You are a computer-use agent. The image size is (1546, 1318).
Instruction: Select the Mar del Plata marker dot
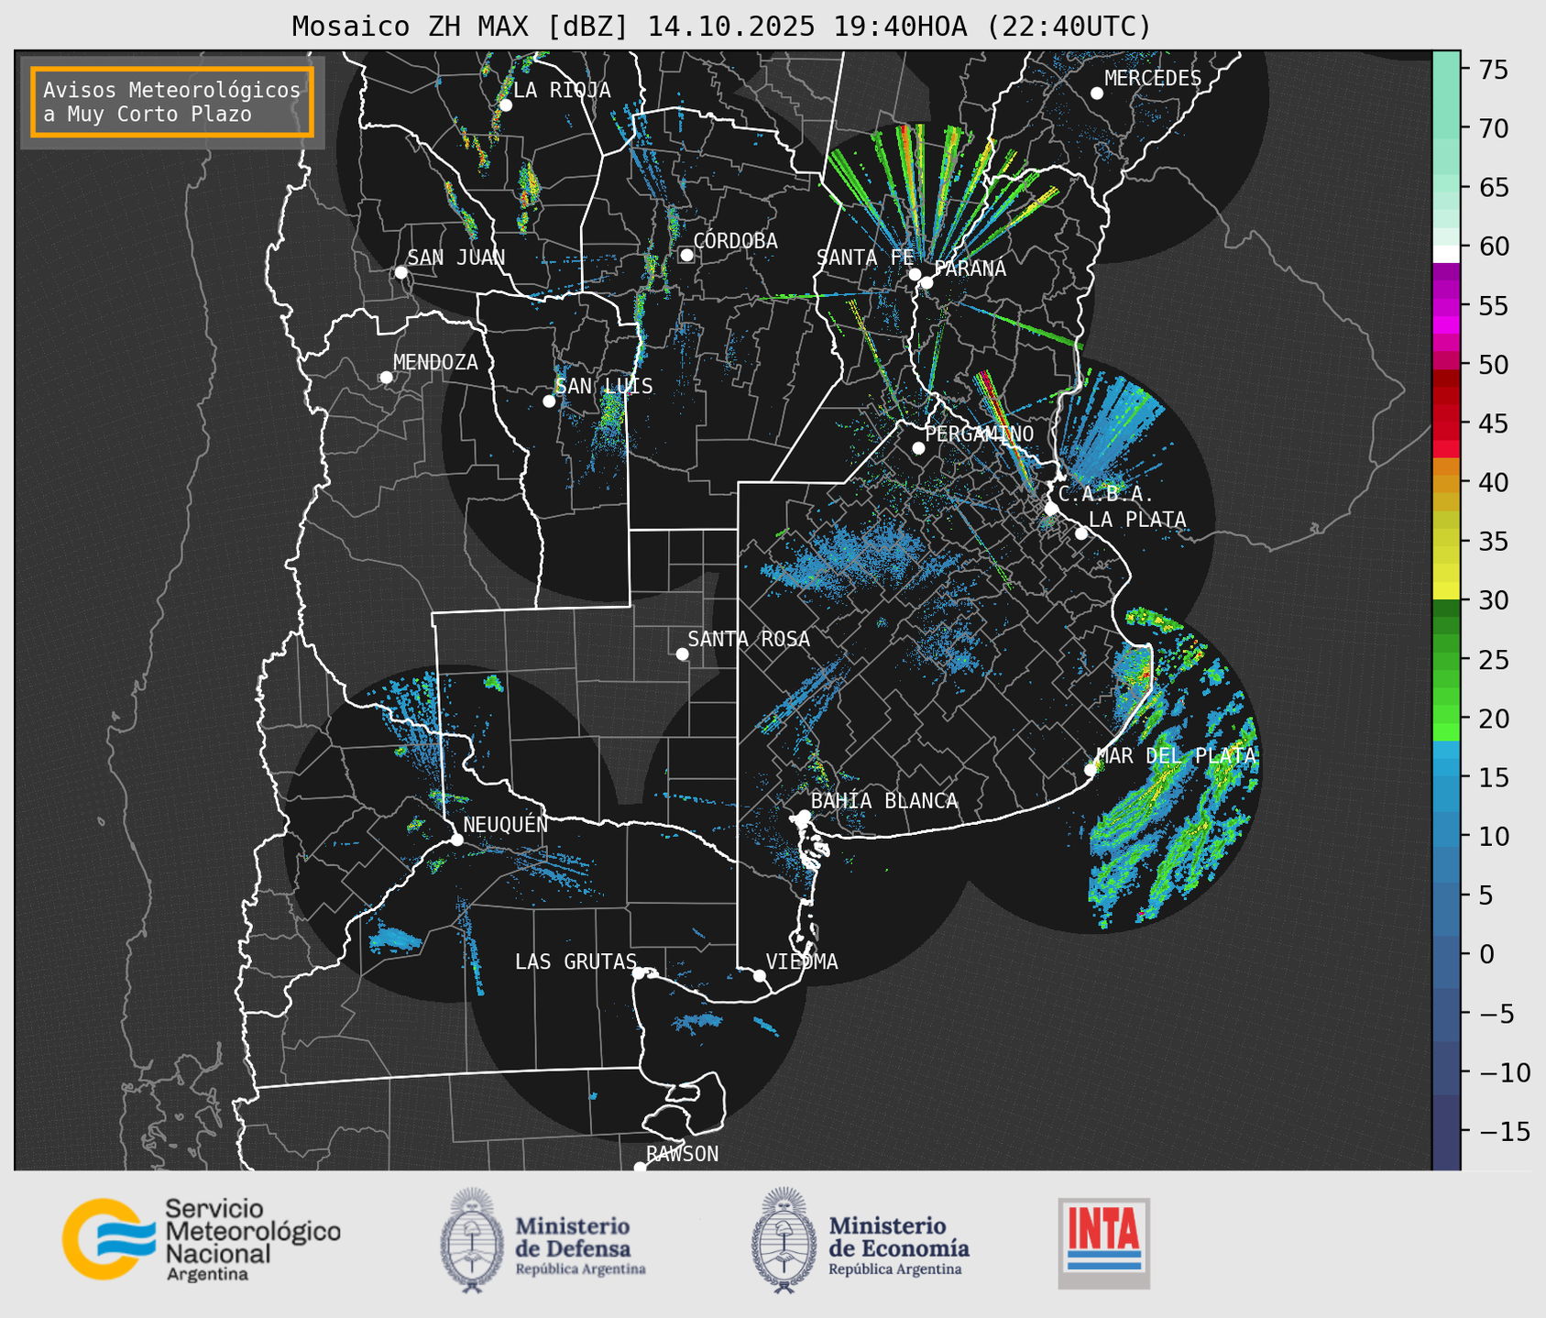click(x=1091, y=770)
